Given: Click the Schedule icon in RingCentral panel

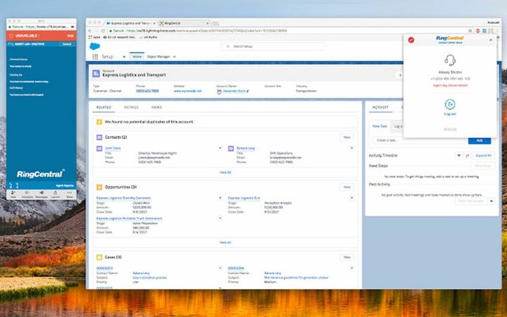Looking at the screenshot, I should tap(27, 194).
